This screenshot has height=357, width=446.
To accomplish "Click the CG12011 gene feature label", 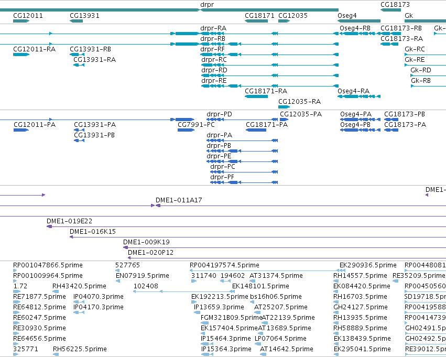I will (28, 15).
